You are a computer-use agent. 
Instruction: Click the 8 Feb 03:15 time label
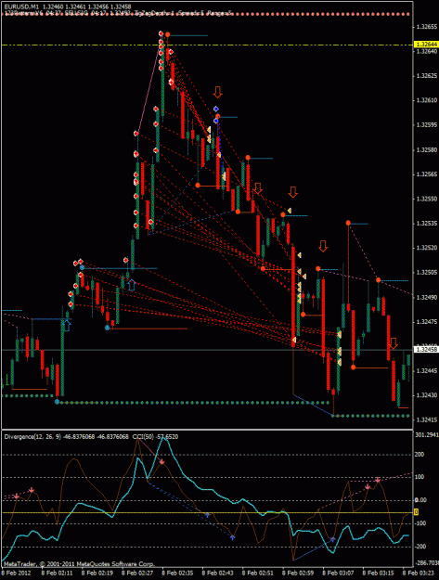379,573
